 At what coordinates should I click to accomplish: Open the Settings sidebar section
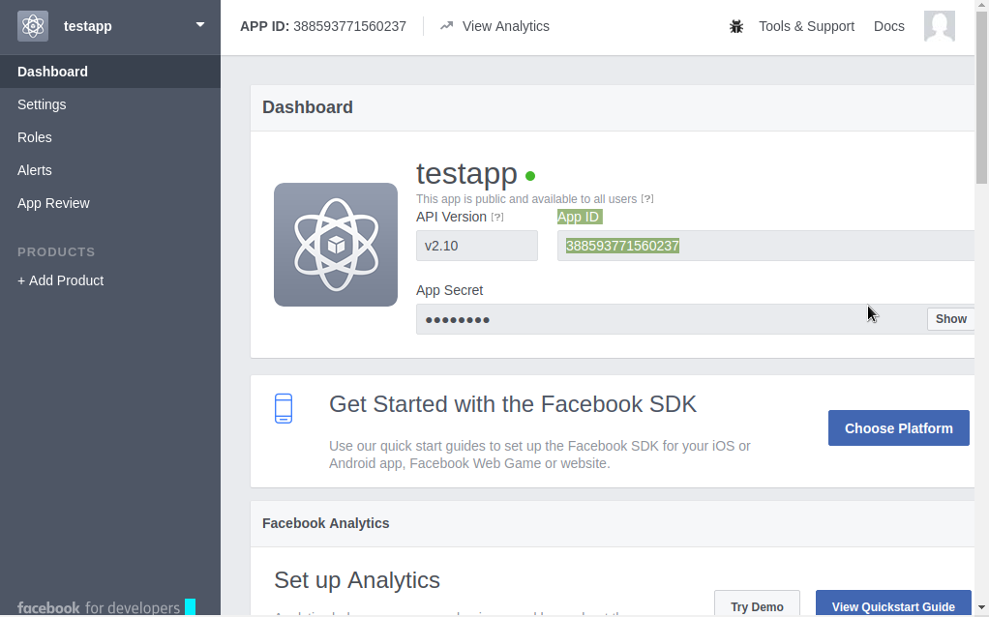tap(42, 104)
